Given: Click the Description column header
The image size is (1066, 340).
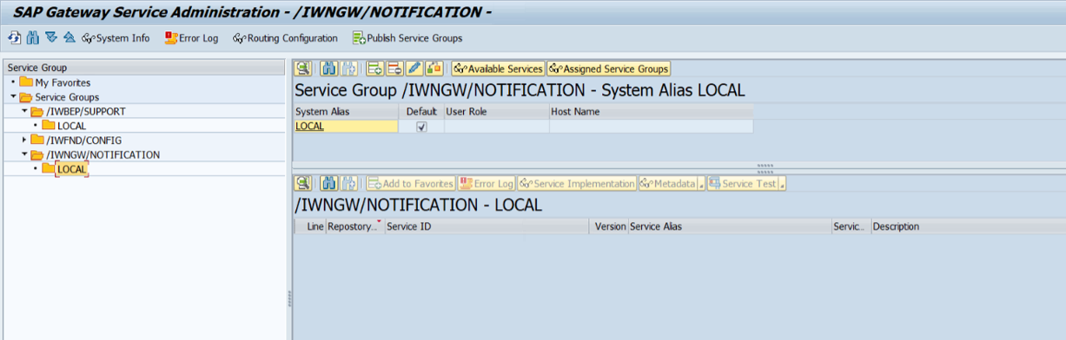Looking at the screenshot, I should [968, 226].
